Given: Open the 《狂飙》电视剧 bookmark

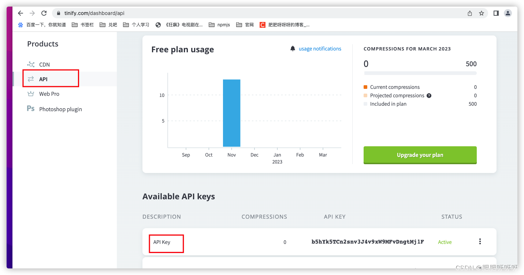Looking at the screenshot, I should 179,25.
